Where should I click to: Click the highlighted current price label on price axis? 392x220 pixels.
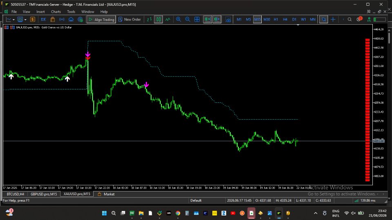click(x=379, y=141)
